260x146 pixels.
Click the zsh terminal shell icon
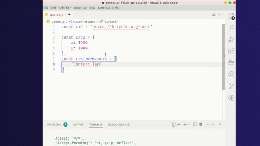pos(173,125)
